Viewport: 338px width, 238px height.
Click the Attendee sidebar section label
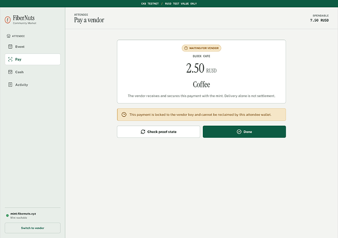pyautogui.click(x=18, y=36)
